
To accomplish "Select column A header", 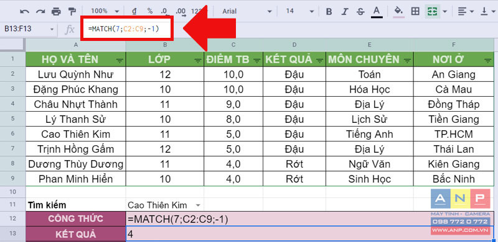I will click(x=75, y=45).
